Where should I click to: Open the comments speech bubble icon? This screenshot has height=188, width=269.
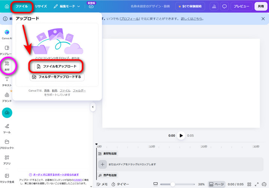[x=224, y=6]
